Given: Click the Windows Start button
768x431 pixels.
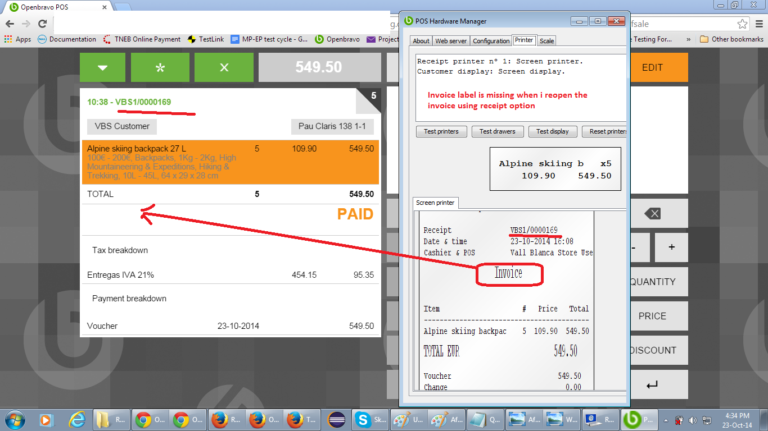Looking at the screenshot, I should (x=15, y=419).
